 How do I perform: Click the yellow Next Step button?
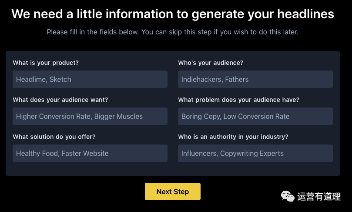tap(173, 192)
